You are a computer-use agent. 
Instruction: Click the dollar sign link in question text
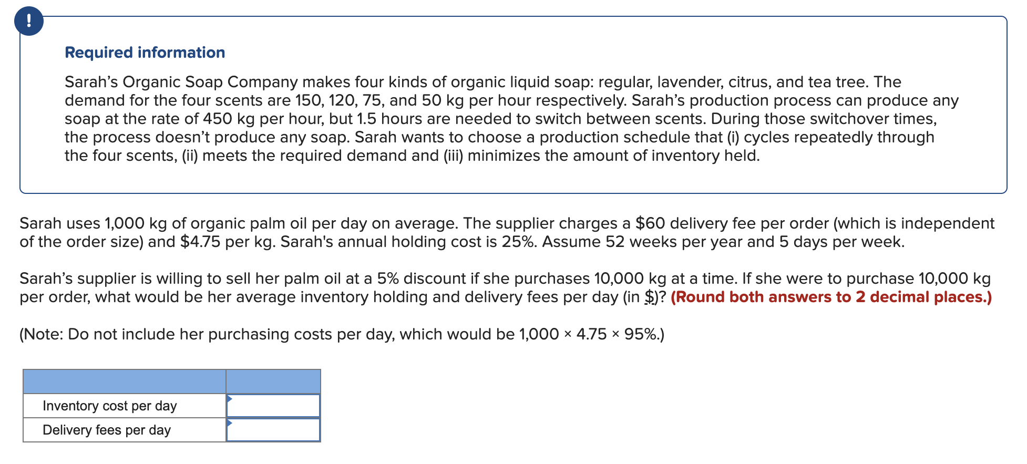click(650, 297)
